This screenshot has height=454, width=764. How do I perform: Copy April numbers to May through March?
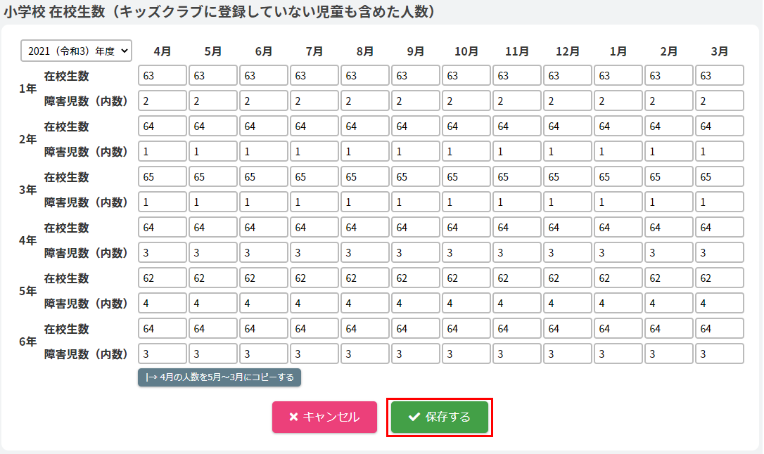pyautogui.click(x=219, y=377)
